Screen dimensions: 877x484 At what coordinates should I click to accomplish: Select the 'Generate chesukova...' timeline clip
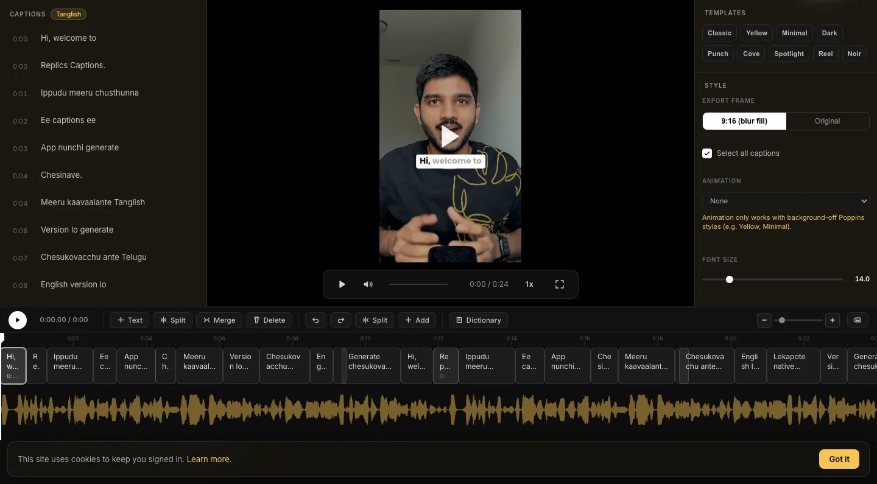pos(373,366)
